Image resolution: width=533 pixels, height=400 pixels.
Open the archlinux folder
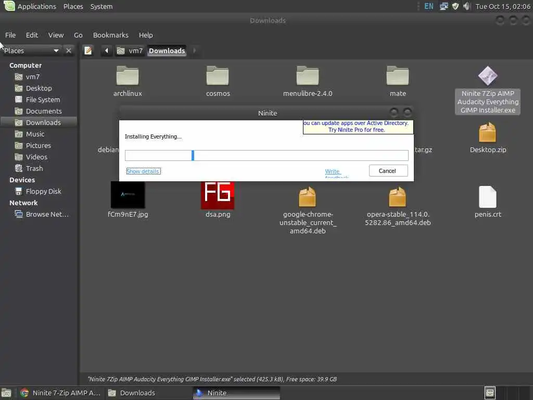pos(128,76)
